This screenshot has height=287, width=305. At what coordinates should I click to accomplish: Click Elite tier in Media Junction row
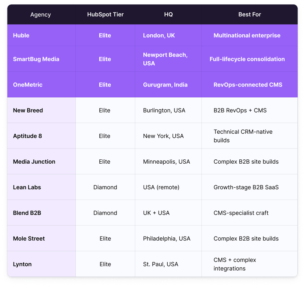click(x=104, y=162)
